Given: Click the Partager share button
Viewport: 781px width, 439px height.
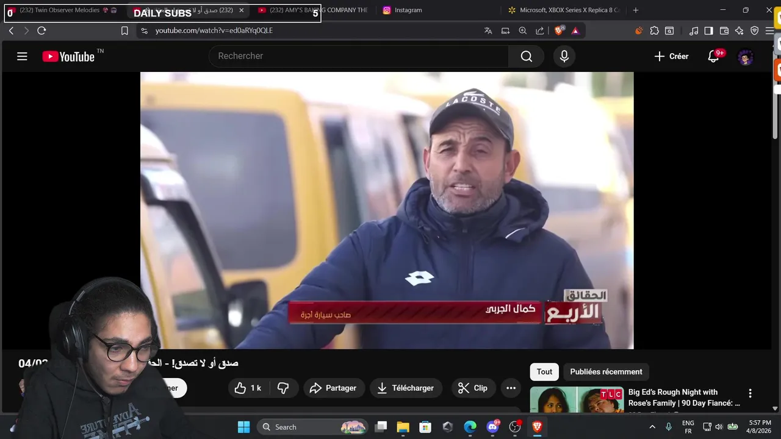Looking at the screenshot, I should (333, 388).
